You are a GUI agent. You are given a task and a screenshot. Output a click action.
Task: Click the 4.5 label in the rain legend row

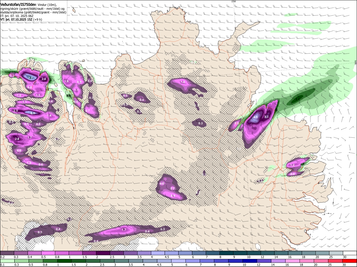point(159,265)
